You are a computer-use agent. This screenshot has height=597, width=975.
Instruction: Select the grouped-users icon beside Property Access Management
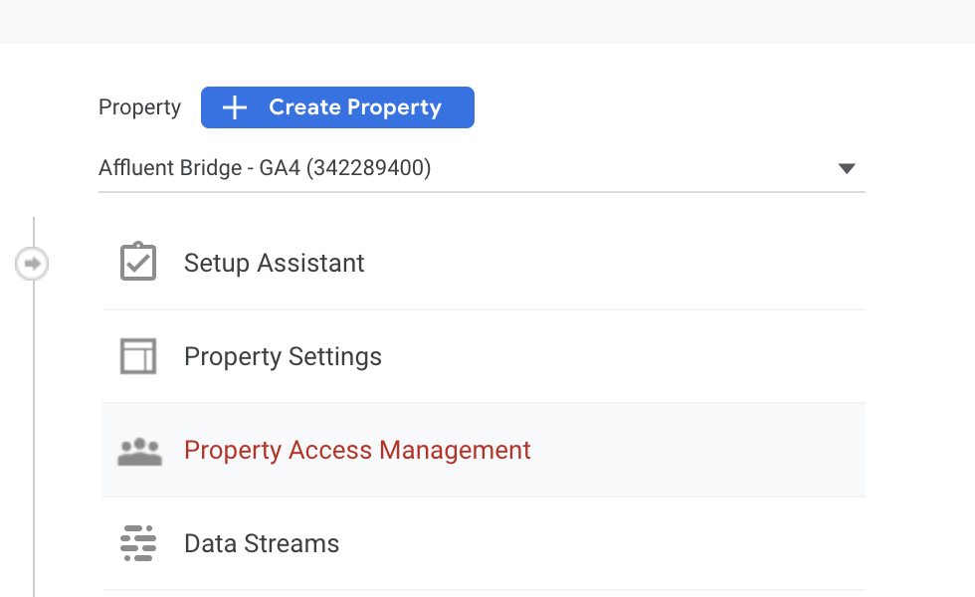pos(138,450)
